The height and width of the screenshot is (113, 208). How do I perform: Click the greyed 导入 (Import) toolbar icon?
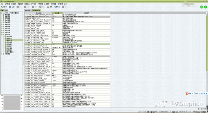tap(63, 7)
